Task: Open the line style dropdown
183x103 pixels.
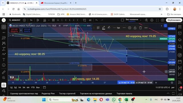Action: point(124,28)
